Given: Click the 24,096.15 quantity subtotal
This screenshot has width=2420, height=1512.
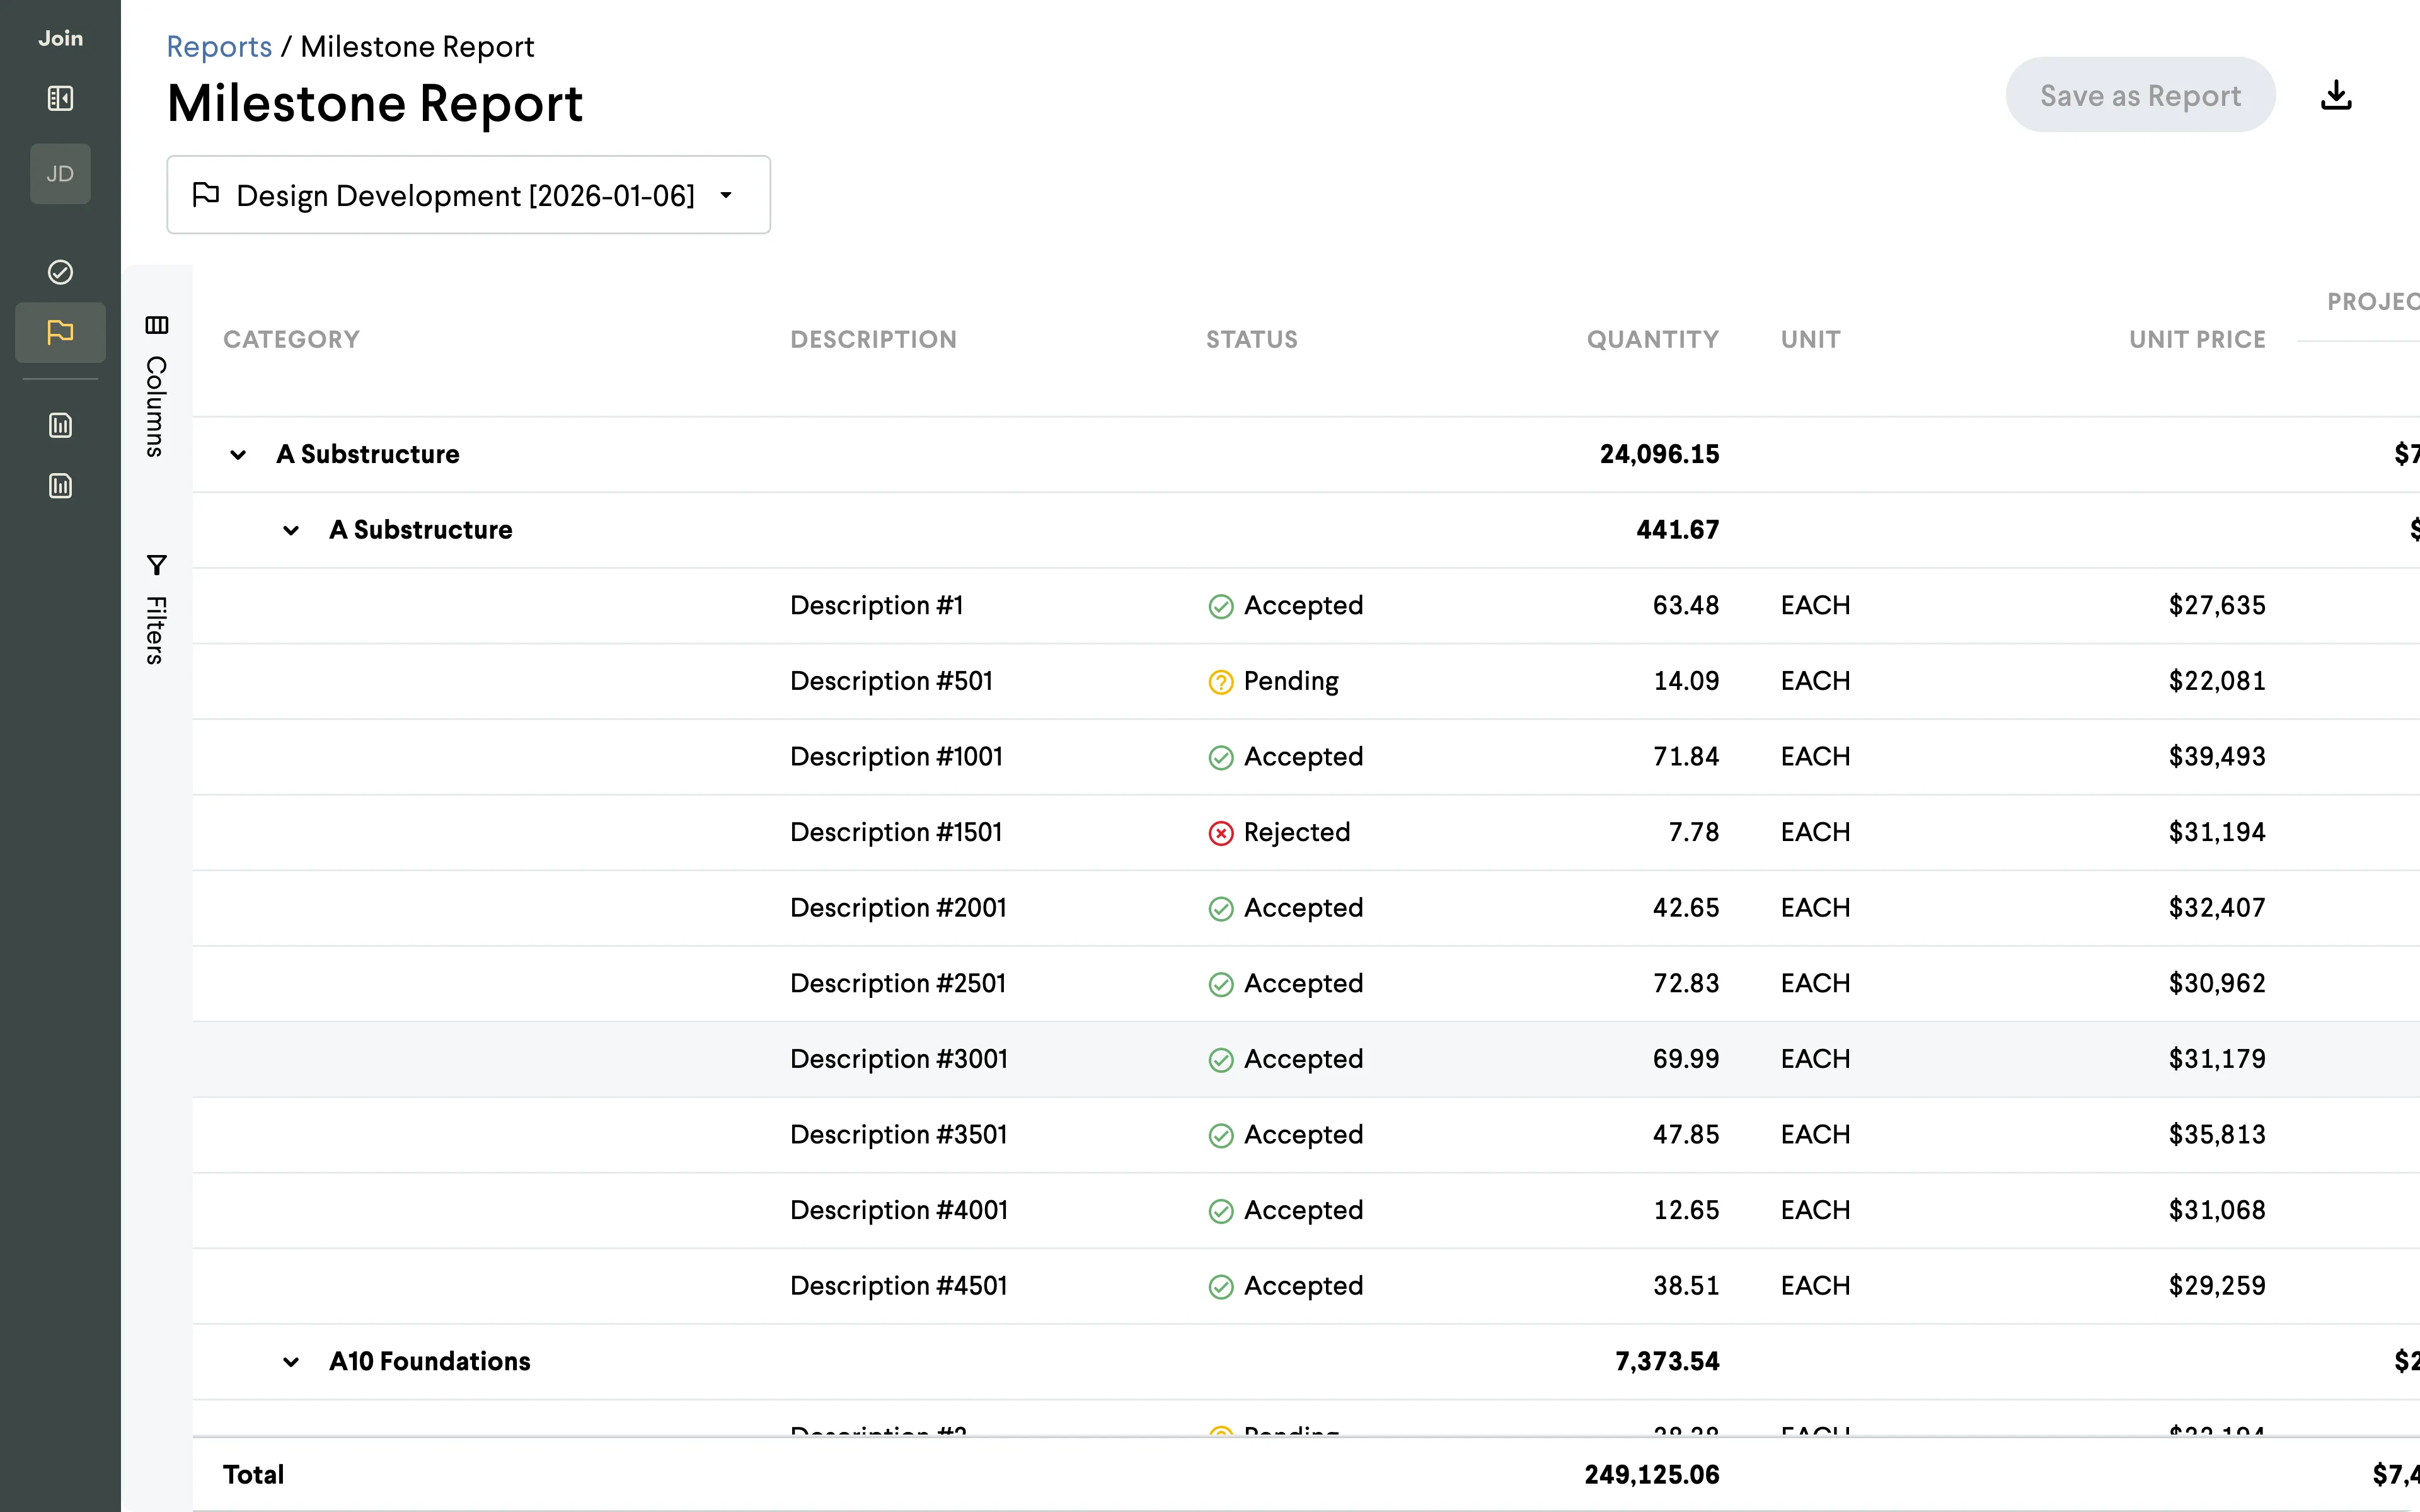Looking at the screenshot, I should coord(1659,454).
